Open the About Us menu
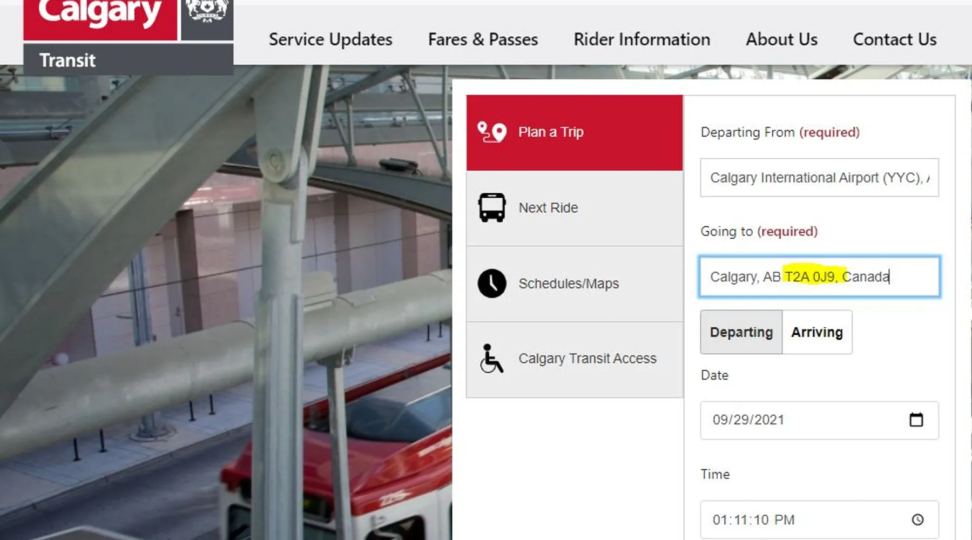 tap(781, 39)
